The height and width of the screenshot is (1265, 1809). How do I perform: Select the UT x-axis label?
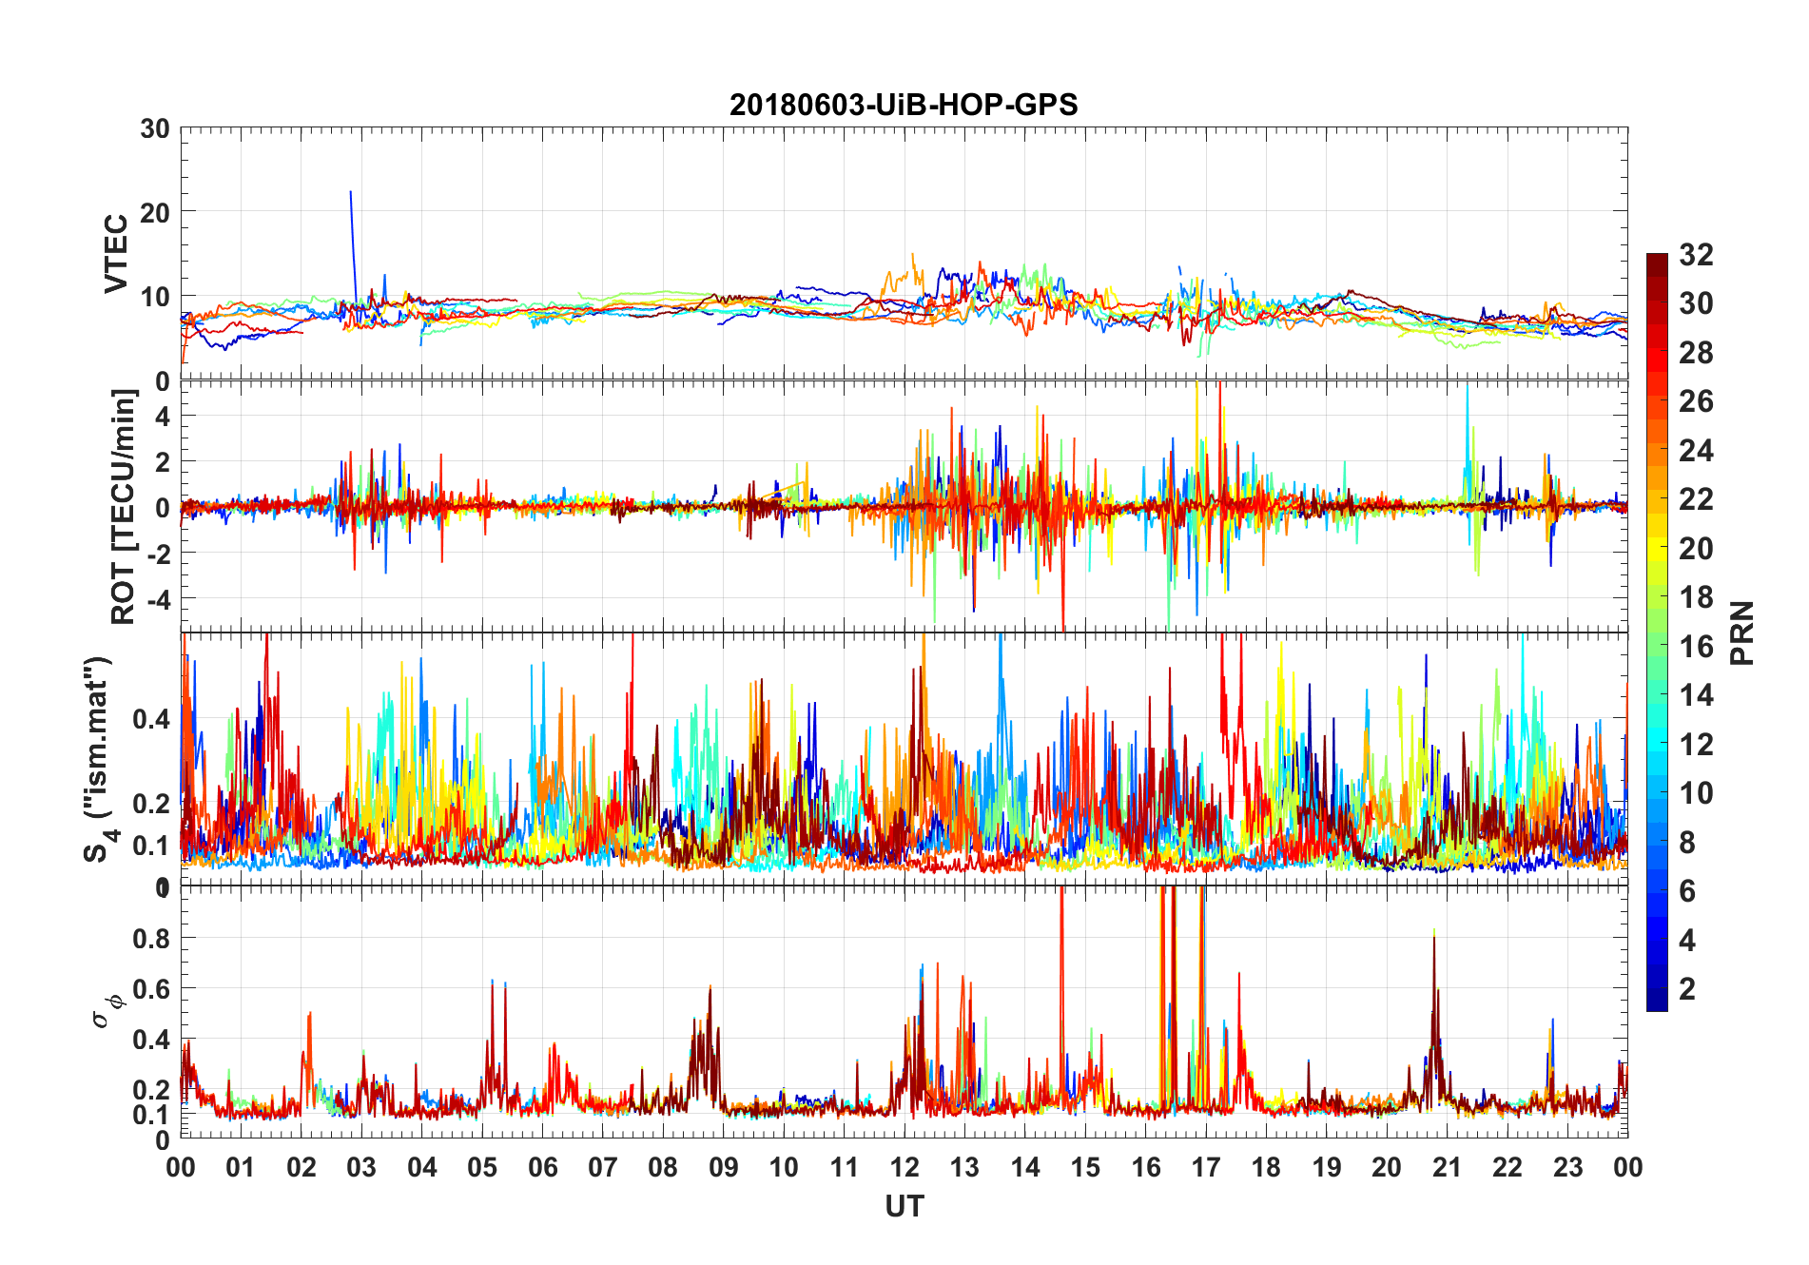click(x=904, y=1206)
